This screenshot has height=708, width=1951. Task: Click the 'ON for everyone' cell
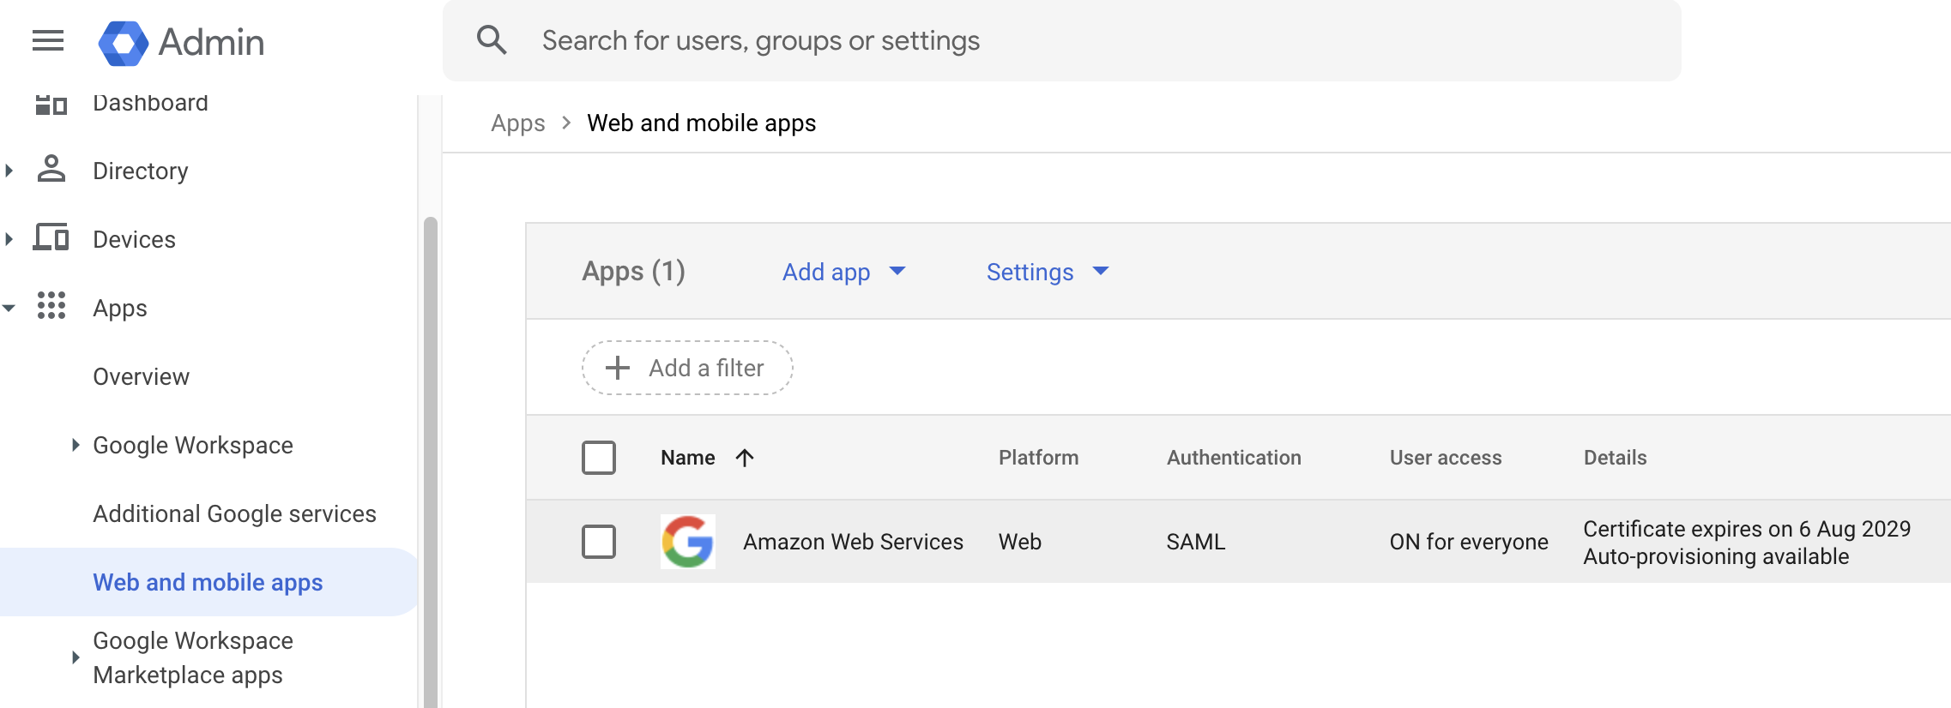coord(1469,542)
